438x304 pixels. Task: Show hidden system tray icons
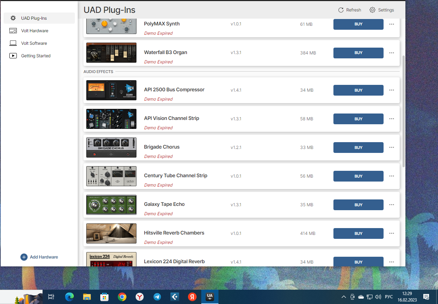click(344, 297)
